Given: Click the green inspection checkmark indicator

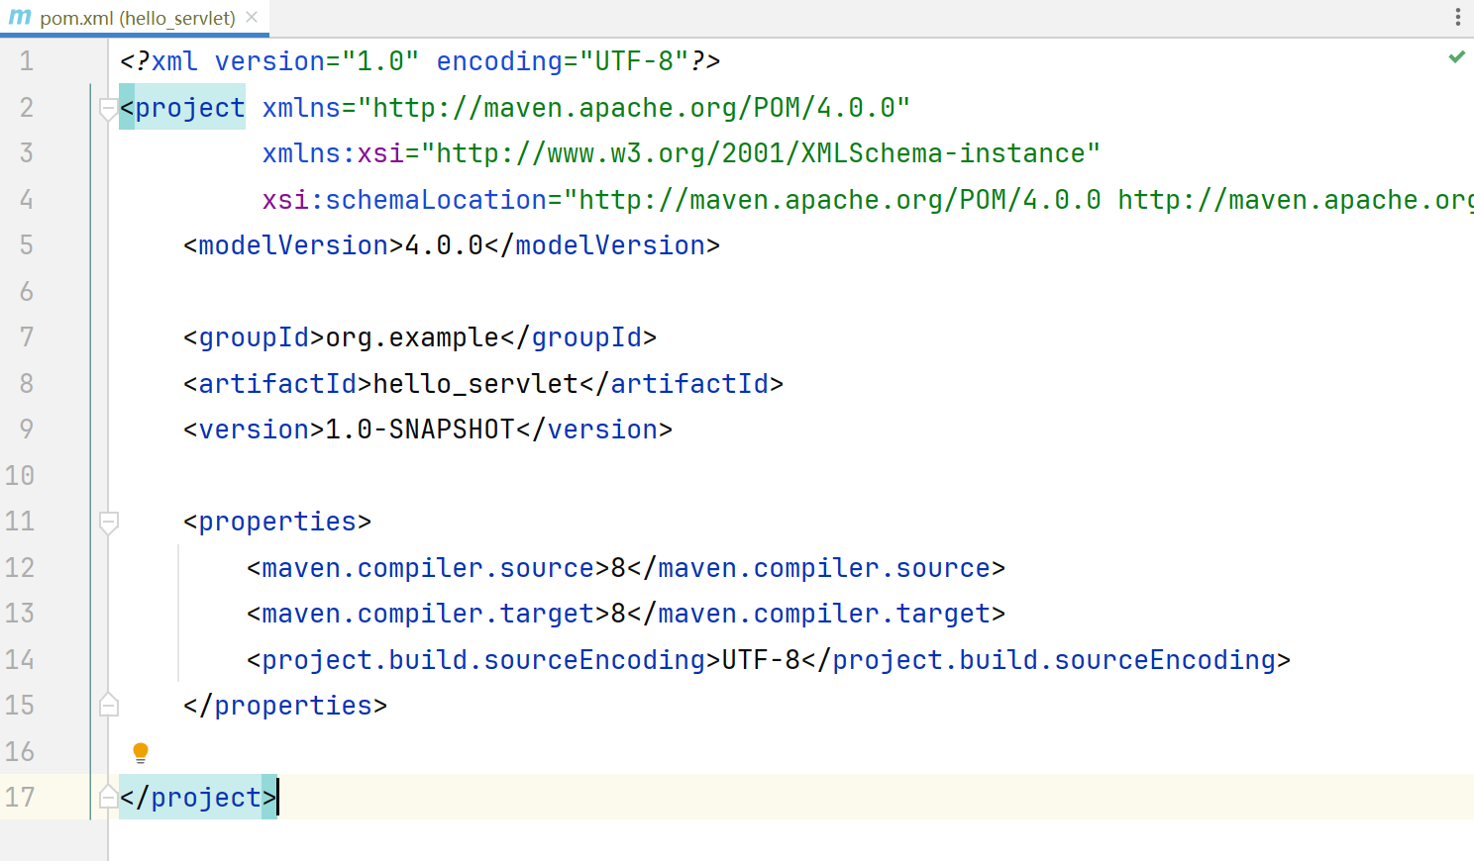Looking at the screenshot, I should click(1456, 57).
